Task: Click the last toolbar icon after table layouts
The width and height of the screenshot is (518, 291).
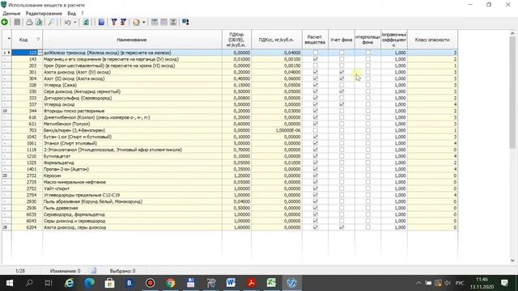Action: (x=185, y=22)
